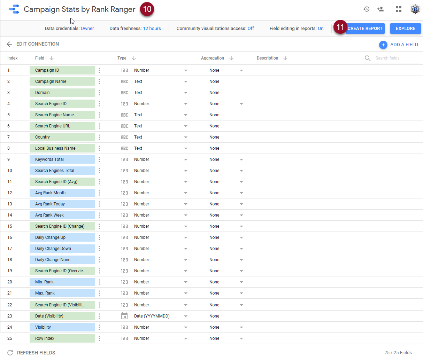Open Type dropdown for Campaign Name

pyautogui.click(x=185, y=81)
